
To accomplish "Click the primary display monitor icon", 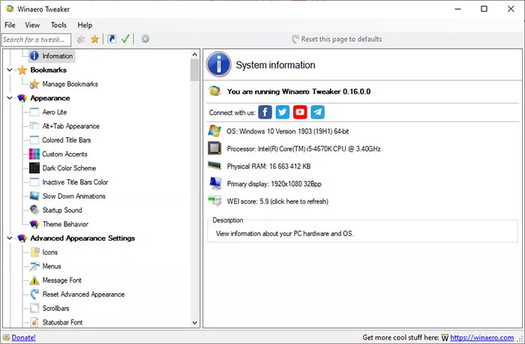I will [x=215, y=184].
